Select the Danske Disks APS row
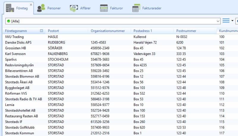Image resolution: width=238 pixels, height=136 pixels. click(x=120, y=42)
